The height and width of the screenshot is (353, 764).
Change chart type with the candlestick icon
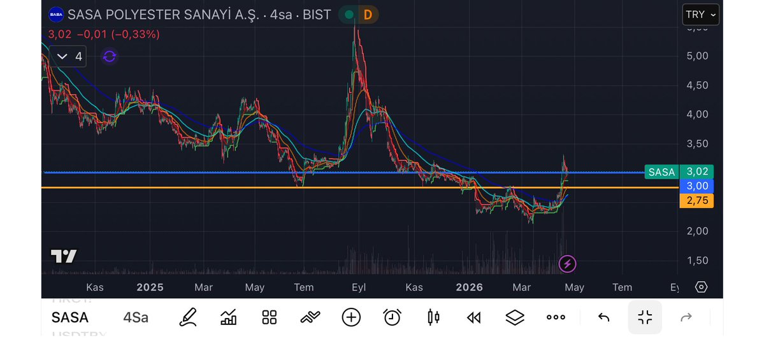(x=433, y=317)
